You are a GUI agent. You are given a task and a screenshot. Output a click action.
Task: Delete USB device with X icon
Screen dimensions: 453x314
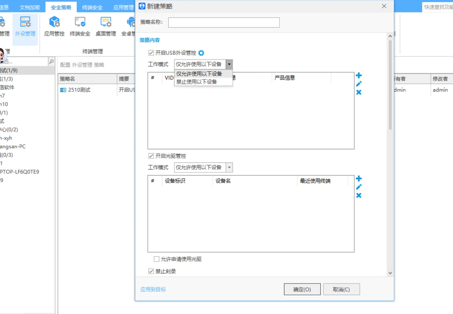click(x=359, y=92)
